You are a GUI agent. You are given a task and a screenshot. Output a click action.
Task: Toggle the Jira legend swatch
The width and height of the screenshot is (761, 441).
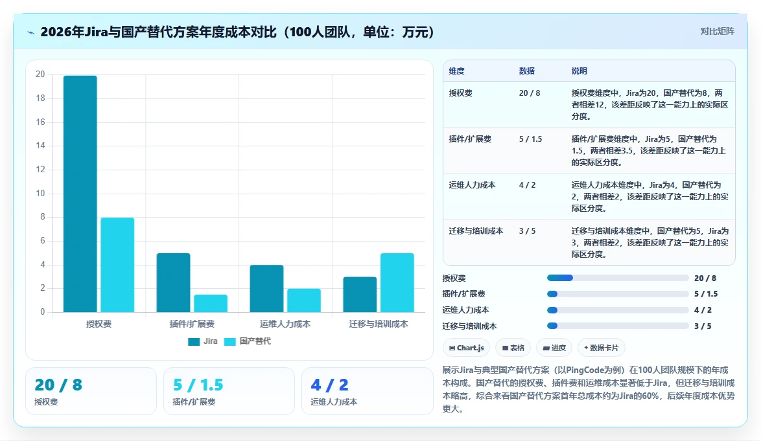coord(194,342)
